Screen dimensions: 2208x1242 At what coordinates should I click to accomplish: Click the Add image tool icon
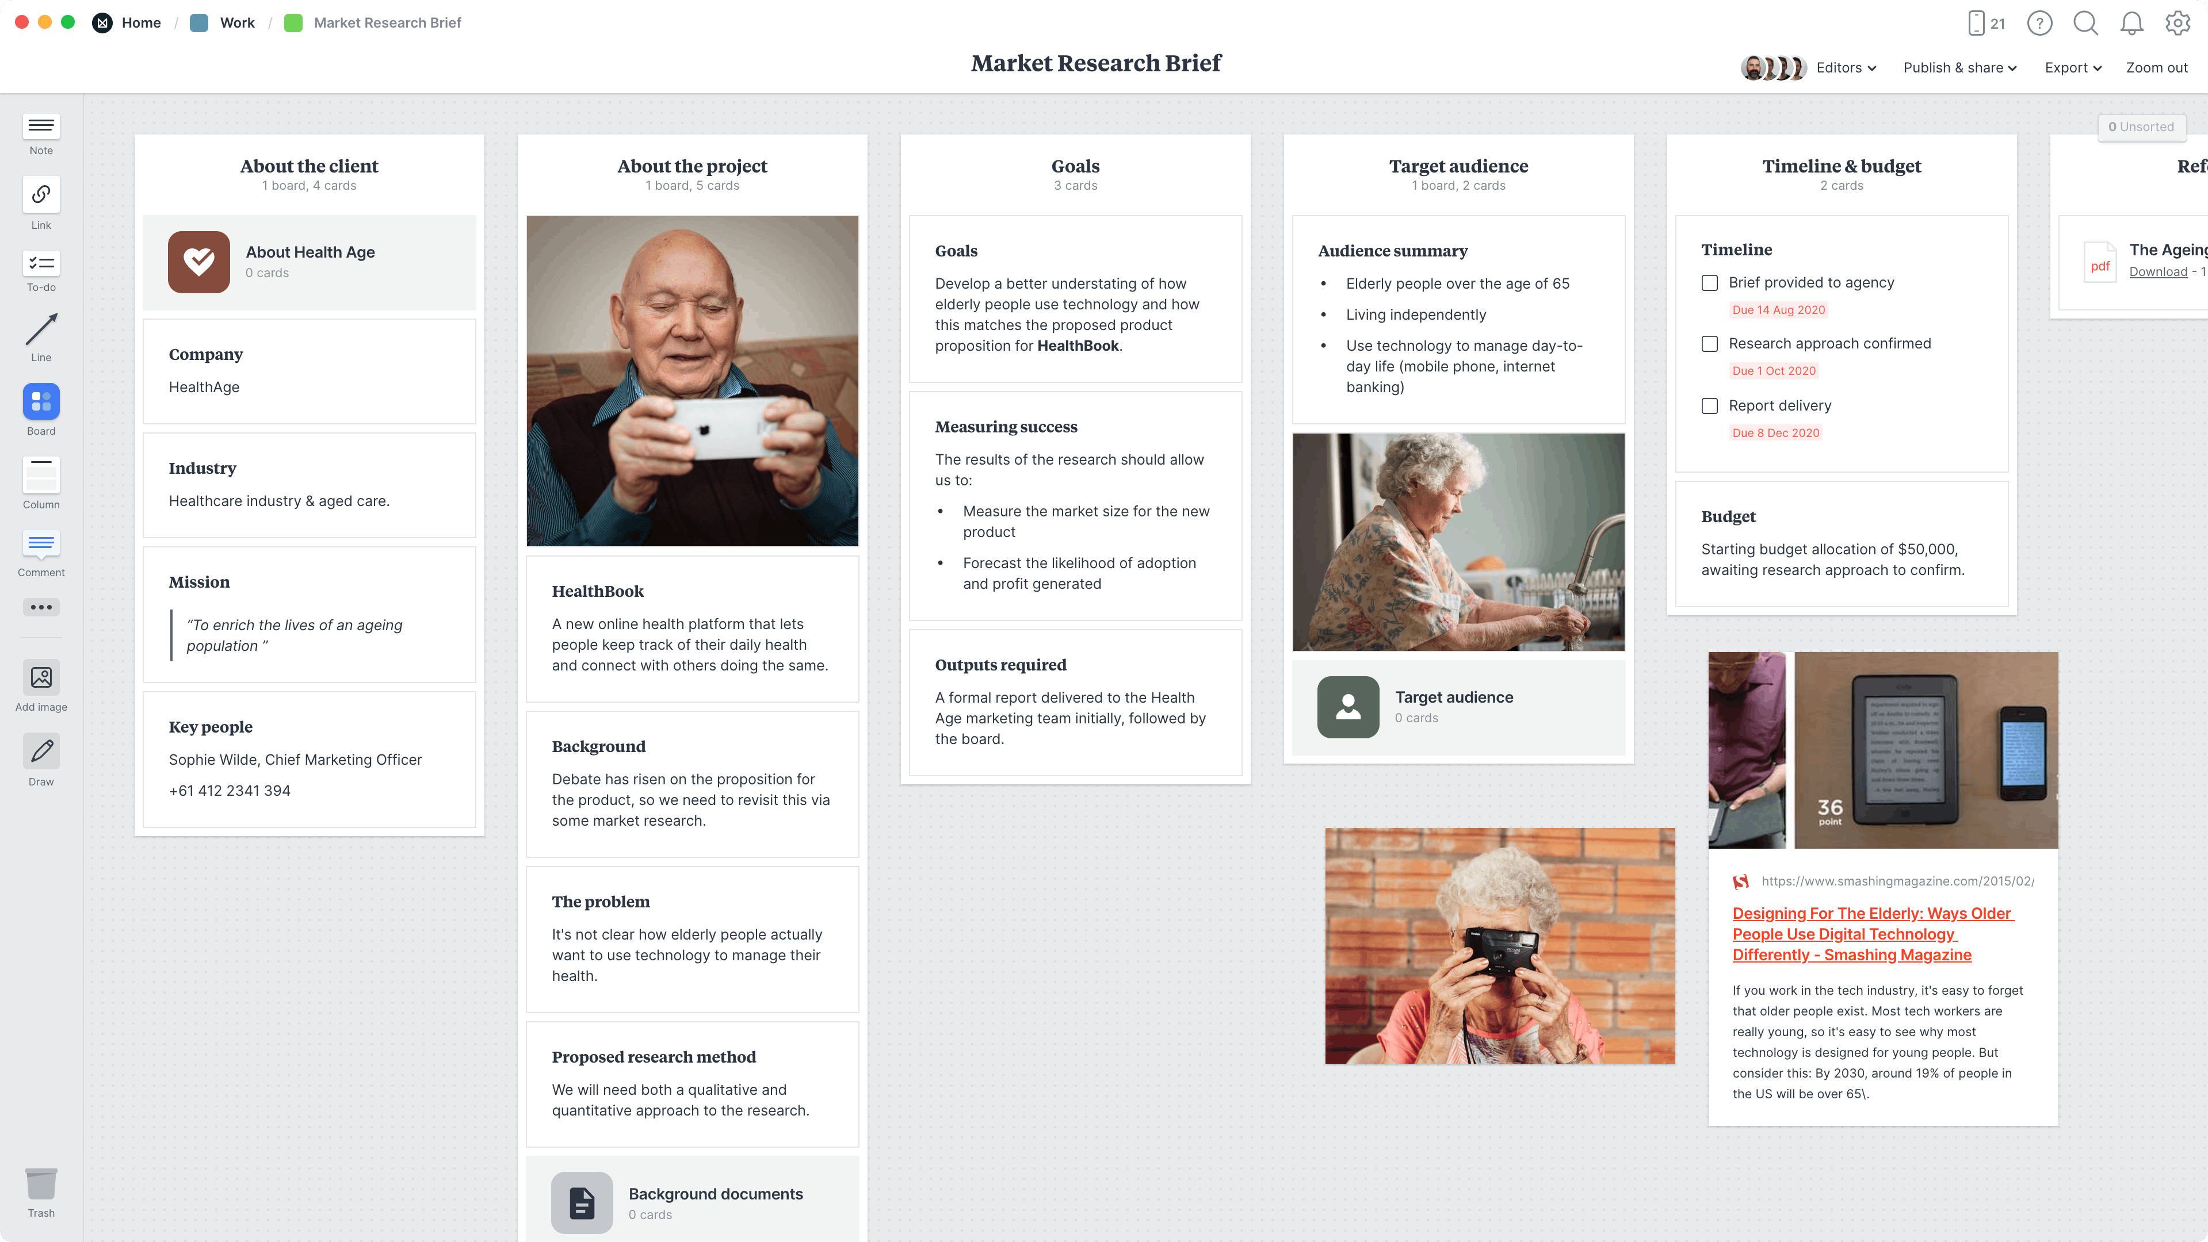(x=40, y=678)
